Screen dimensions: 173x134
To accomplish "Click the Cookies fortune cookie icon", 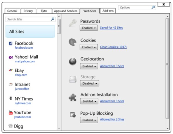I will point(73,42).
